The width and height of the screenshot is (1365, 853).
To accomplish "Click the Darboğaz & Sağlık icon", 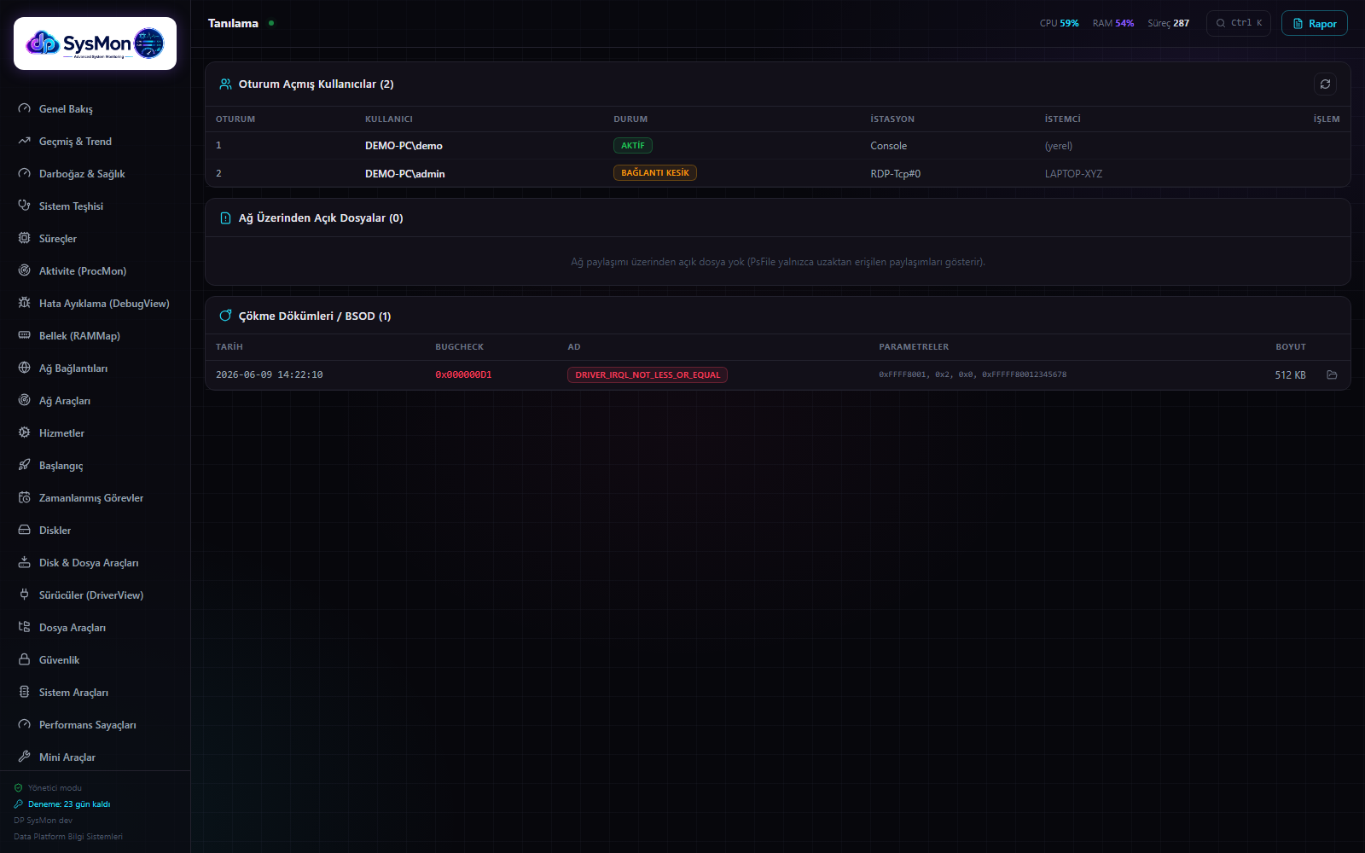I will point(24,173).
